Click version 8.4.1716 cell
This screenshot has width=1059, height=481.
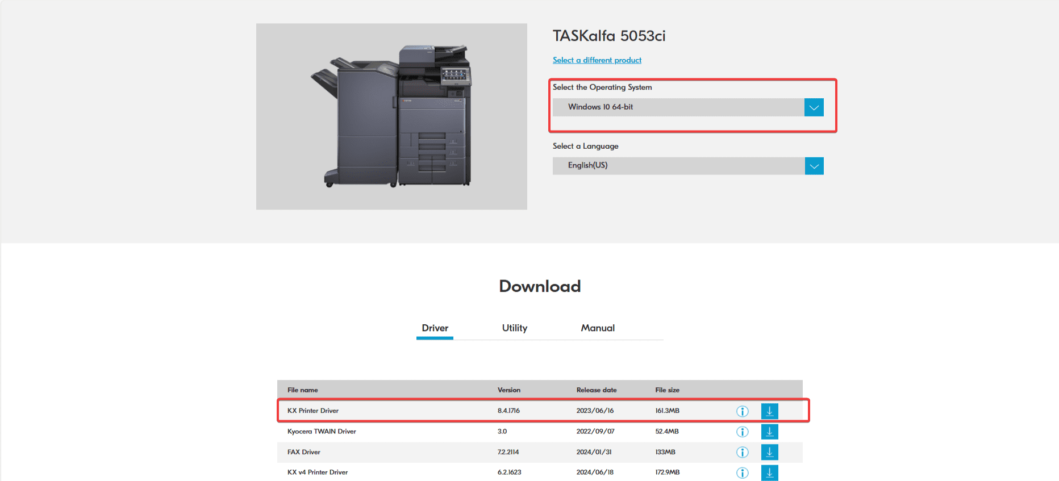pos(508,411)
